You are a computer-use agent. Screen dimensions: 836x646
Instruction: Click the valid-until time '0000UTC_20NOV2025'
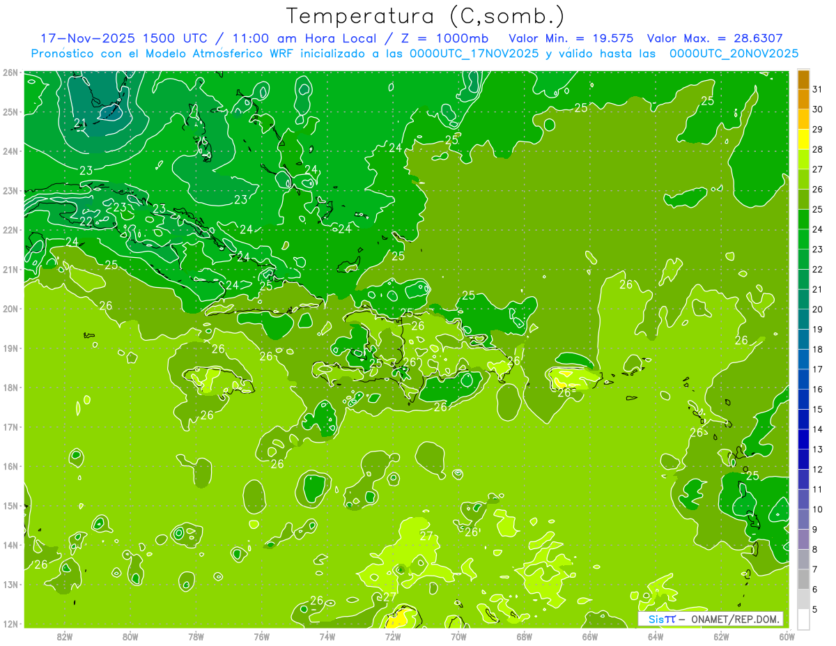click(x=734, y=54)
